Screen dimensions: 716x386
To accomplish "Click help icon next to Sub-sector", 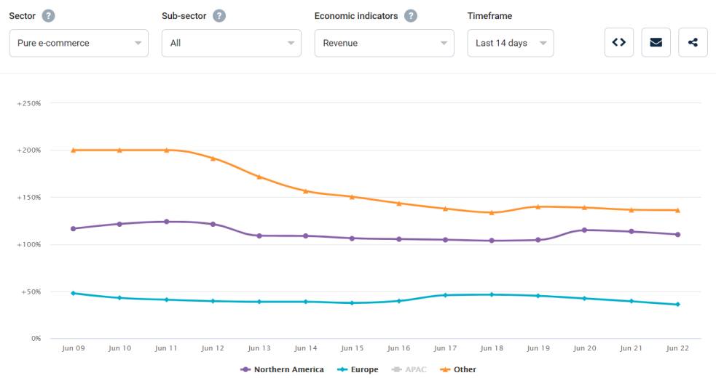I will pos(219,16).
